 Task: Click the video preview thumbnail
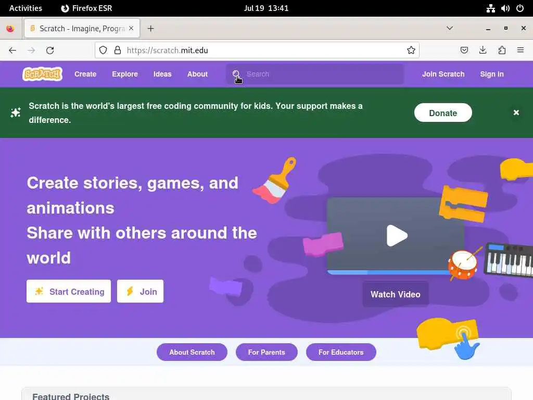(x=396, y=235)
